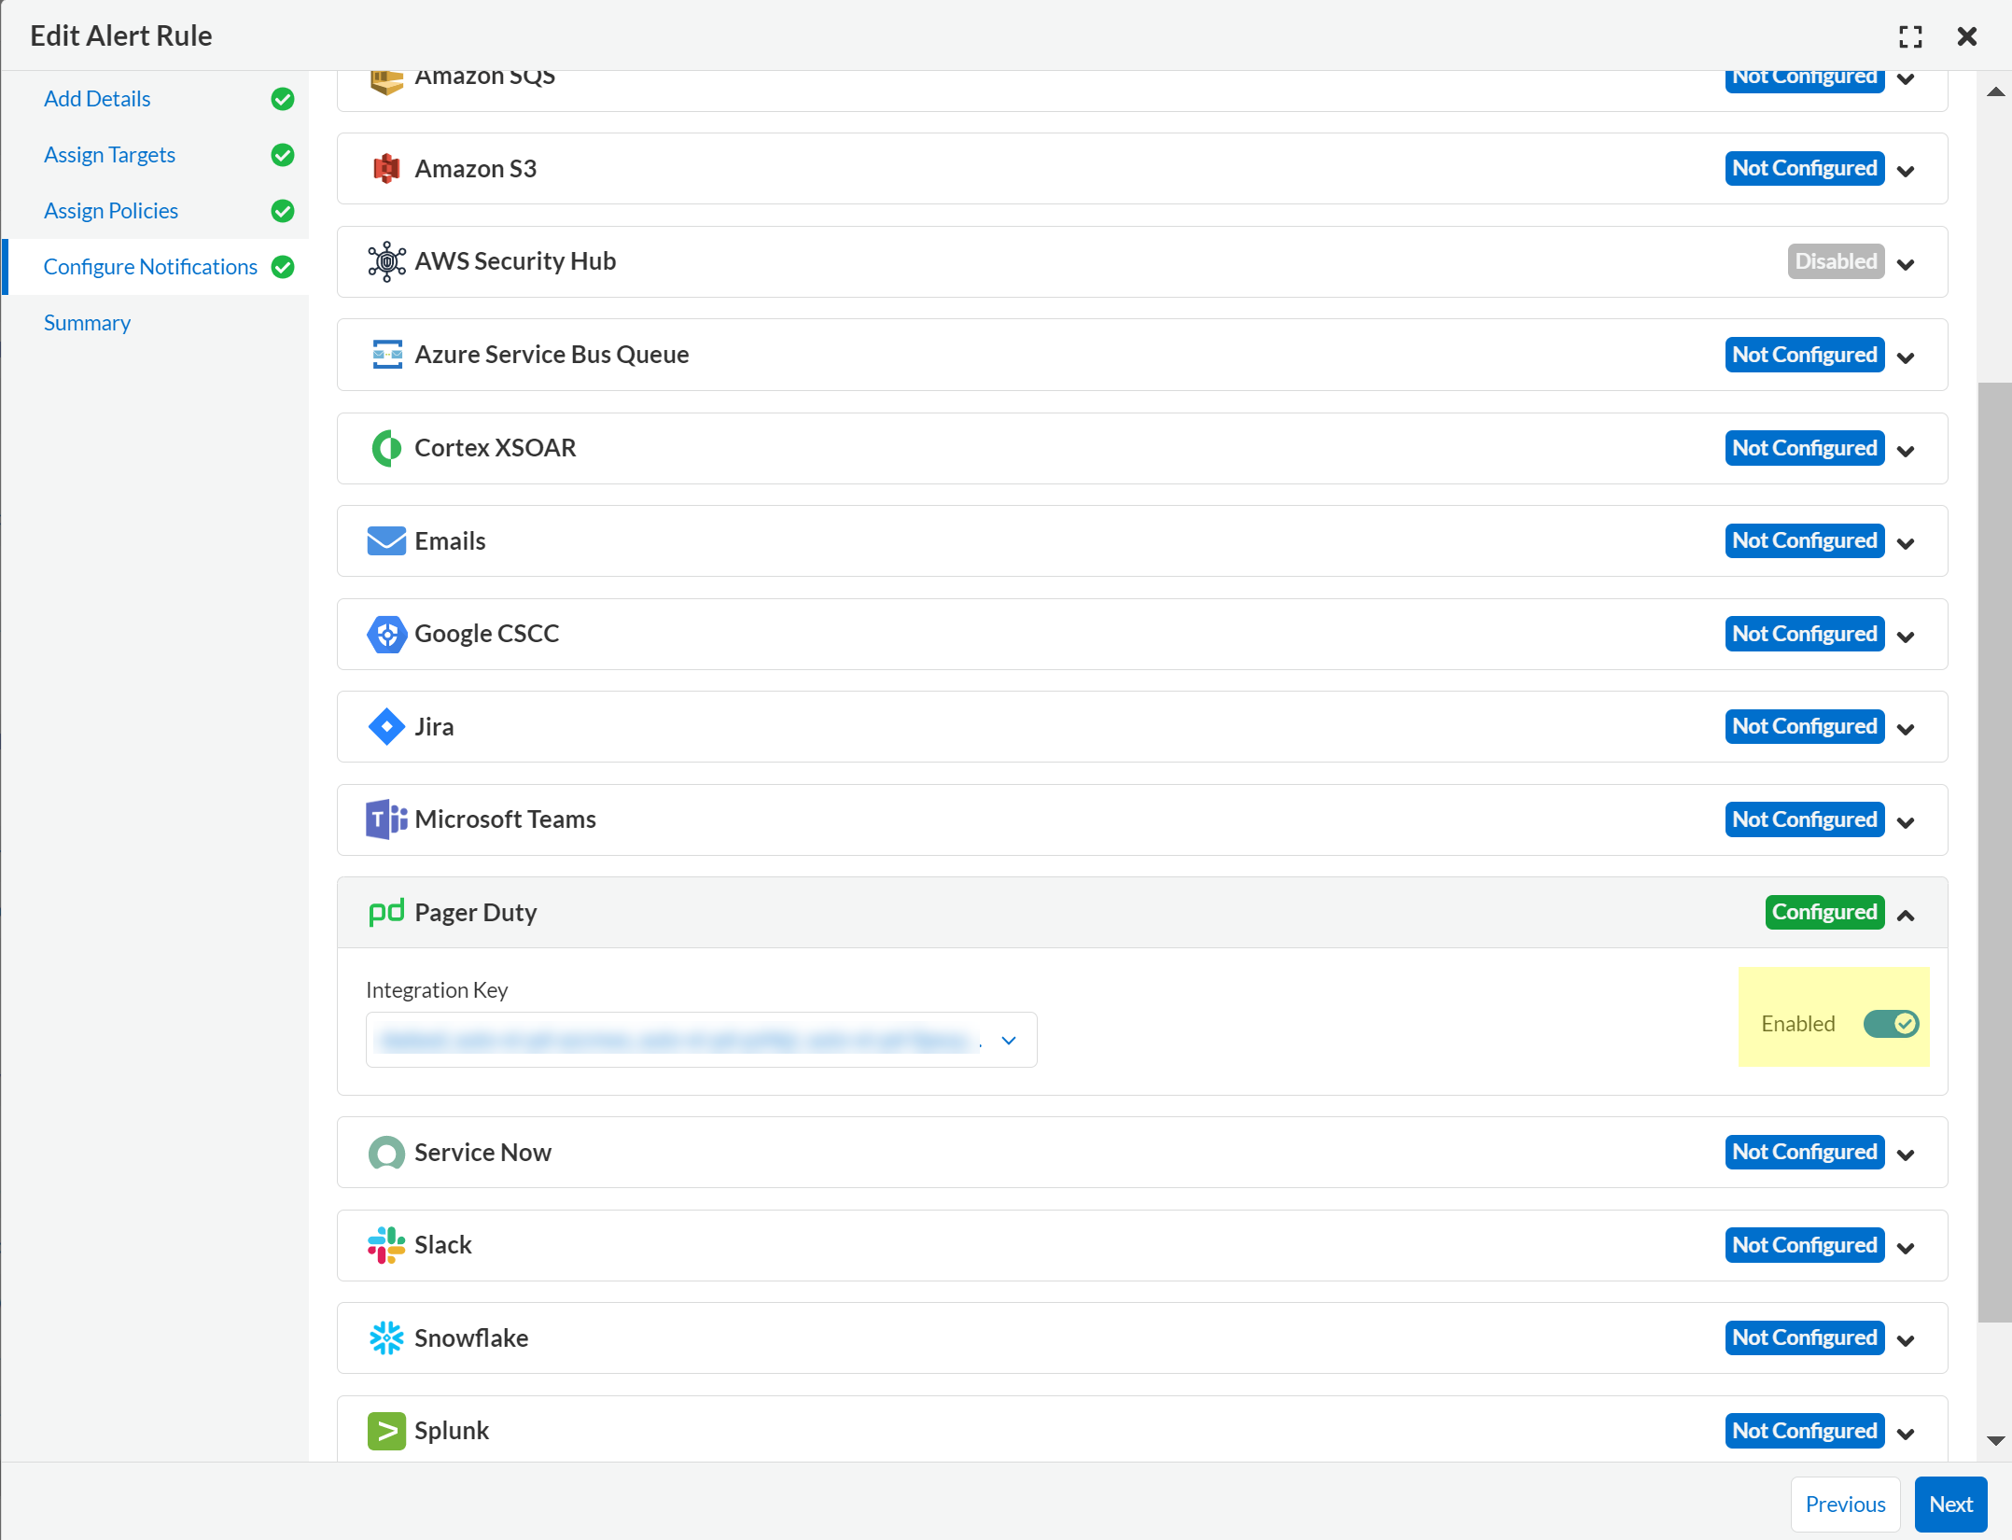
Task: Click the Microsoft Teams Not Configured badge
Action: tap(1804, 819)
